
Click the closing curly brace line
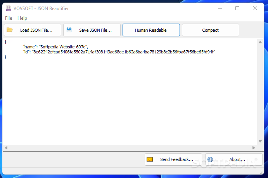[5, 57]
